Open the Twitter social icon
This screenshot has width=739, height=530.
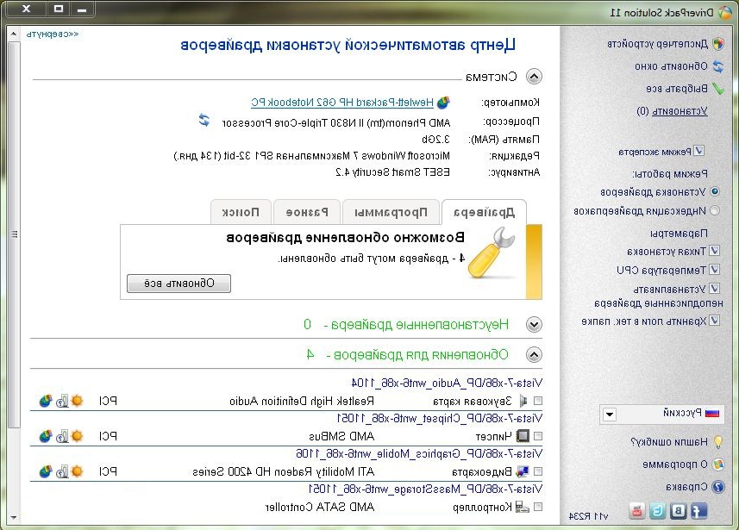(x=658, y=511)
